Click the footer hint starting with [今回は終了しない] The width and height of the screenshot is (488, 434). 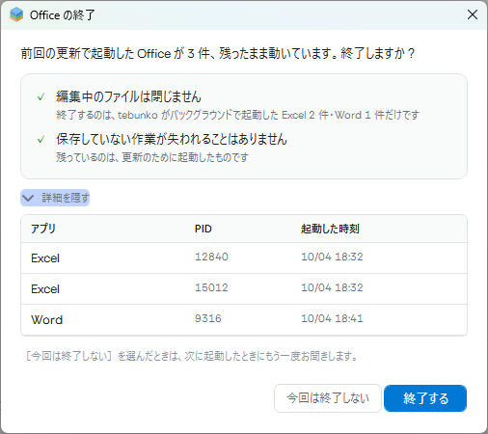tap(192, 356)
